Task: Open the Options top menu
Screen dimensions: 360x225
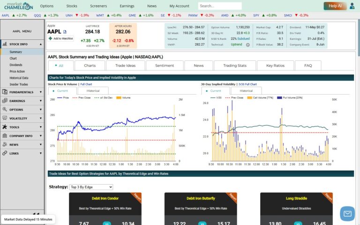Action: pos(46,6)
